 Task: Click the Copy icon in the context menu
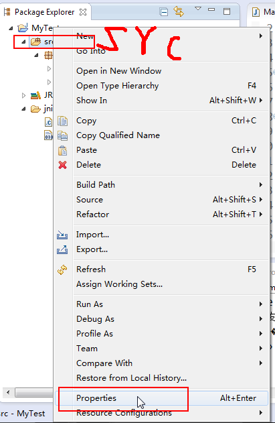62,121
